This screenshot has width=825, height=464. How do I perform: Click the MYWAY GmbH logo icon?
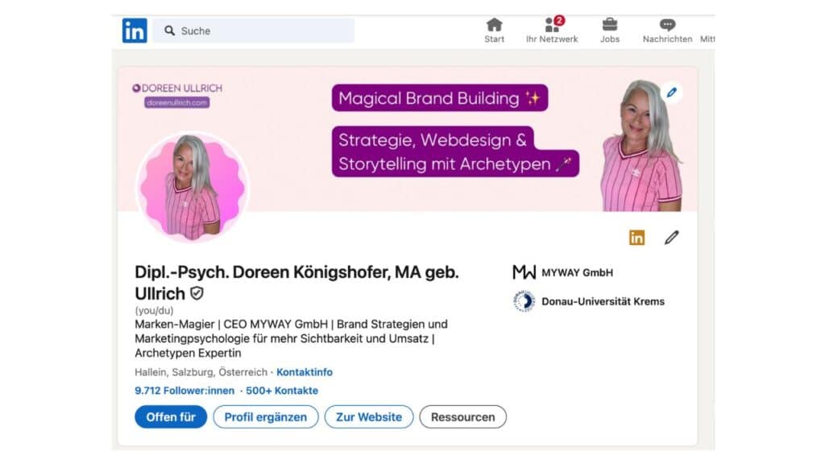(524, 272)
